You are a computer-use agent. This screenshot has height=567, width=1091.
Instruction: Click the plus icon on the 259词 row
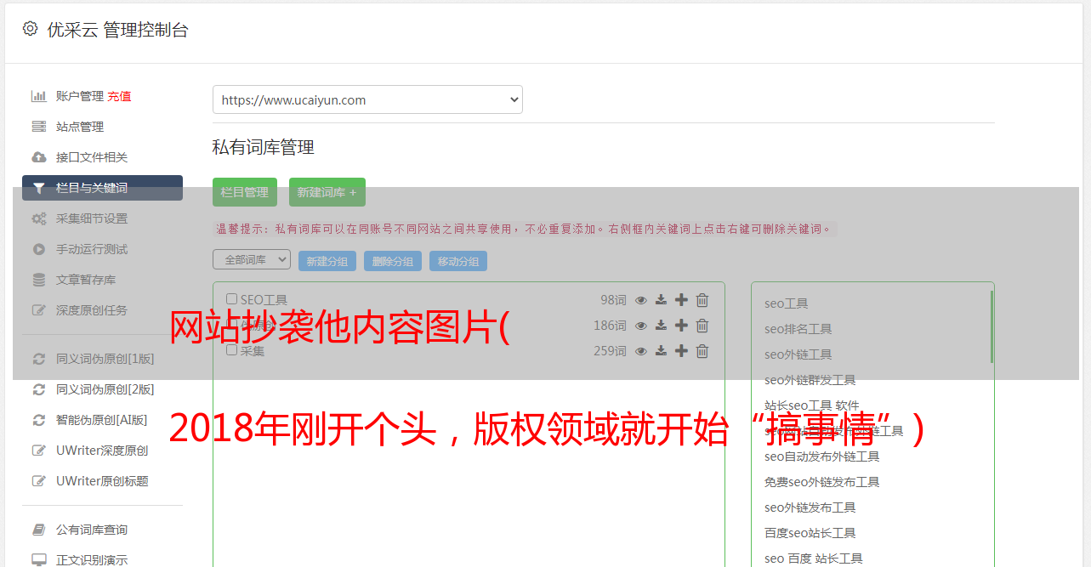click(681, 351)
